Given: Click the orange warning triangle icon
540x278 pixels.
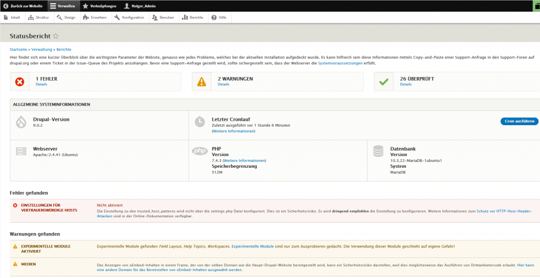Looking at the screenshot, I should (201, 81).
